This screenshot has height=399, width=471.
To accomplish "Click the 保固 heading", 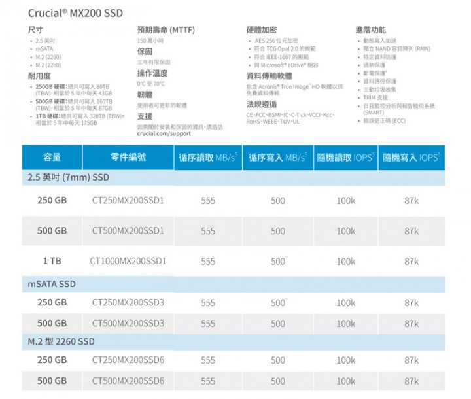I will (x=145, y=52).
